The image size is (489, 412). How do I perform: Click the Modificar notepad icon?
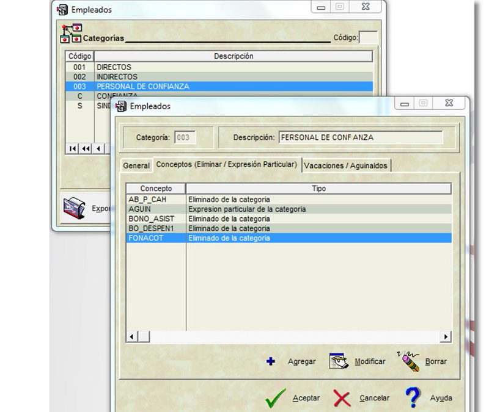[339, 361]
